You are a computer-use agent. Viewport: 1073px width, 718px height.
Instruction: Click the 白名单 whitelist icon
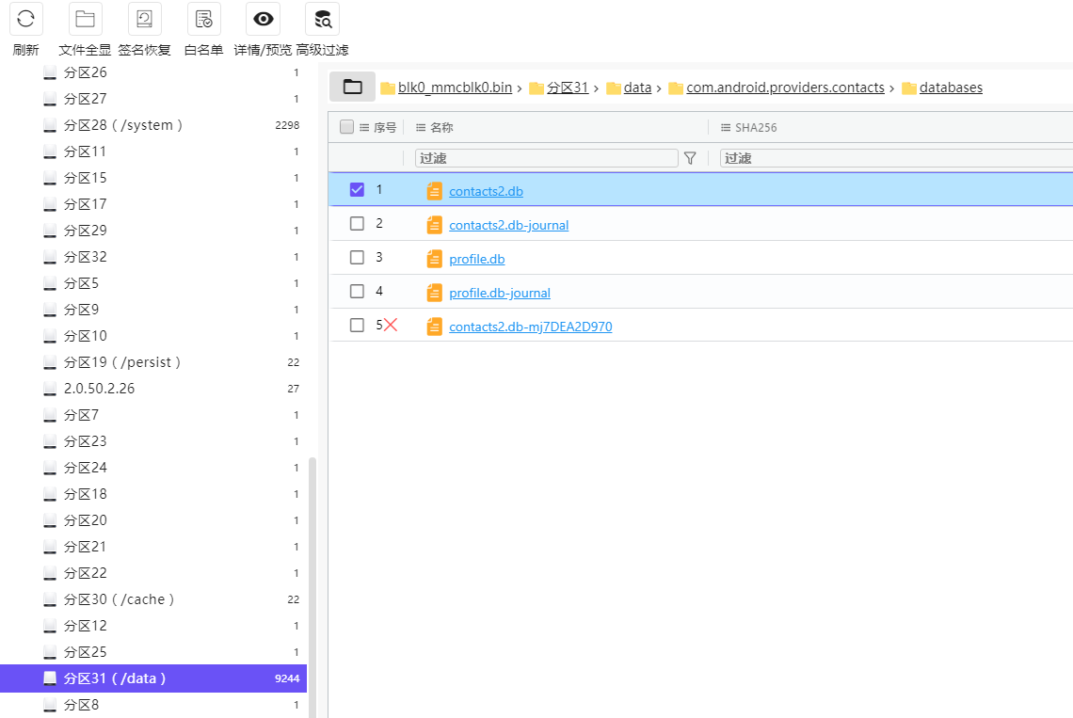(x=203, y=19)
